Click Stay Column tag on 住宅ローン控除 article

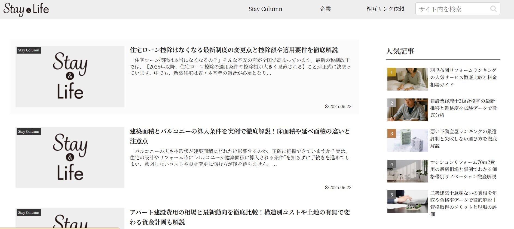point(29,50)
